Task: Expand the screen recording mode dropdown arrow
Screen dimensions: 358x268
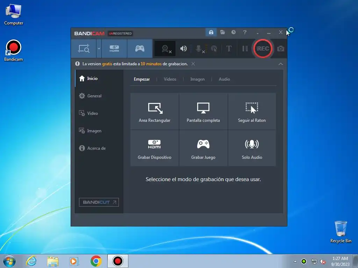Action: [99, 49]
